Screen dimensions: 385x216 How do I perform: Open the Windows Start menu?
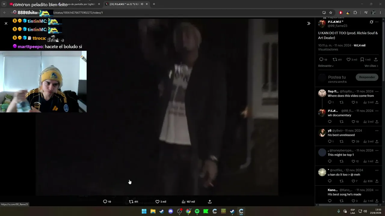coord(144,211)
